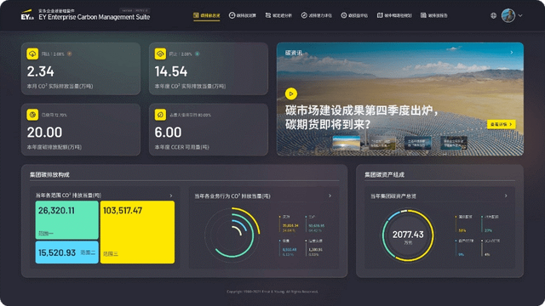
Task: Expand the business activity CO² chart chevron
Action: pos(330,196)
